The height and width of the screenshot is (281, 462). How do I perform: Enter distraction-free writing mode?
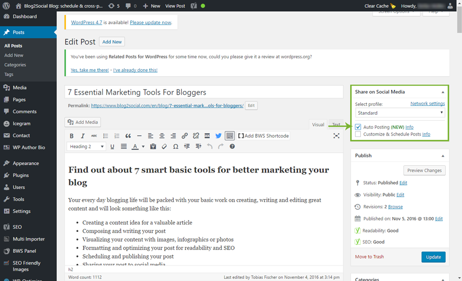tap(336, 136)
